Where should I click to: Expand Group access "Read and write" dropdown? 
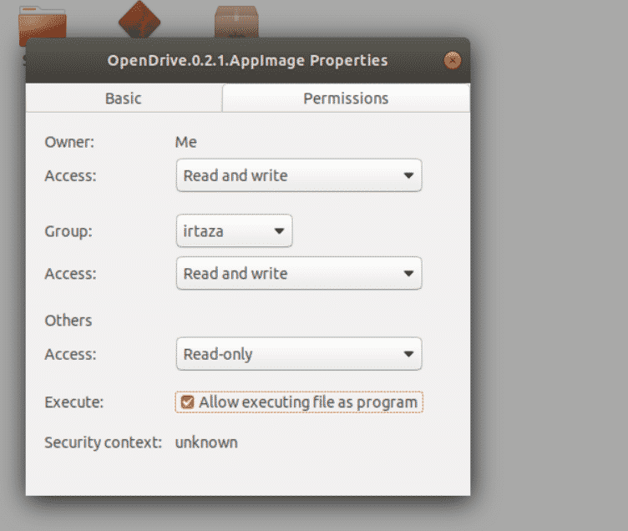299,274
